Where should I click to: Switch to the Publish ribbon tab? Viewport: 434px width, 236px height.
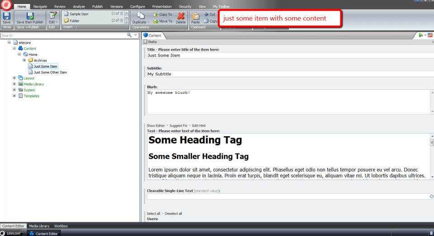point(97,7)
